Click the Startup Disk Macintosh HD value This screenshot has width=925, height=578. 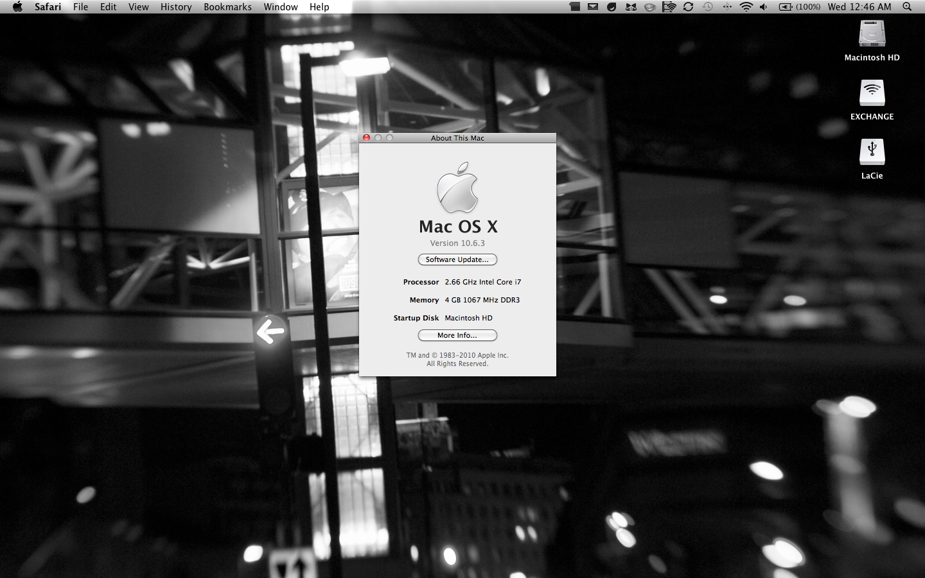click(468, 318)
